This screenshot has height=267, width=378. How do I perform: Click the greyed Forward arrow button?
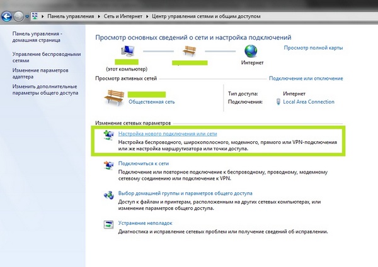tap(18, 16)
